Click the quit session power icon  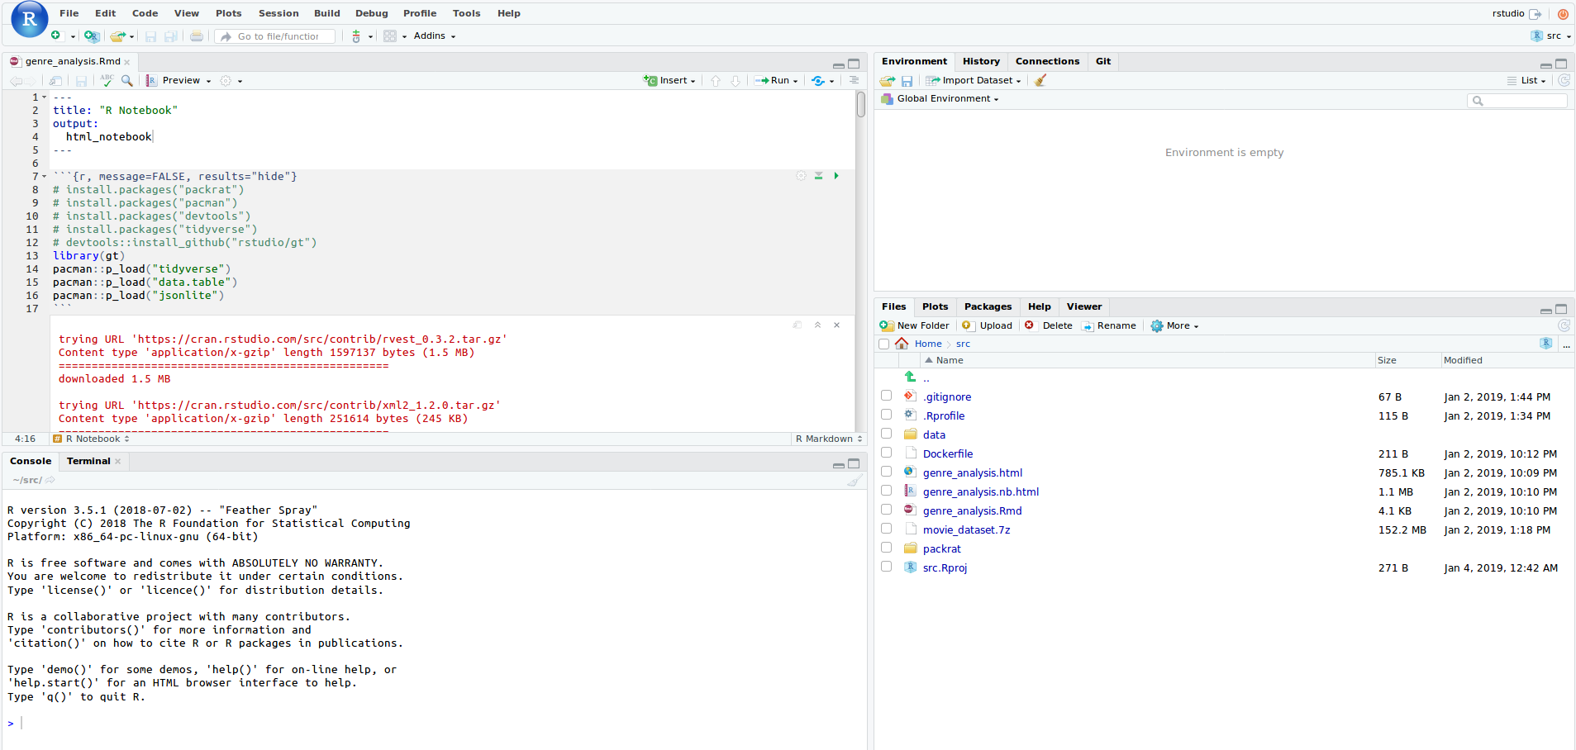pyautogui.click(x=1563, y=14)
